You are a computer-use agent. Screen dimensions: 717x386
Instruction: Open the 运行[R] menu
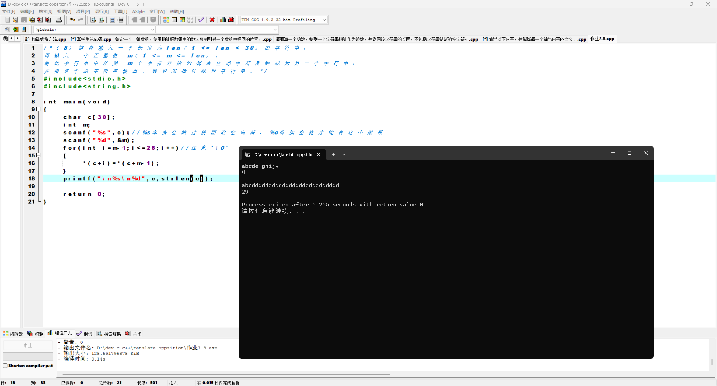tap(101, 11)
